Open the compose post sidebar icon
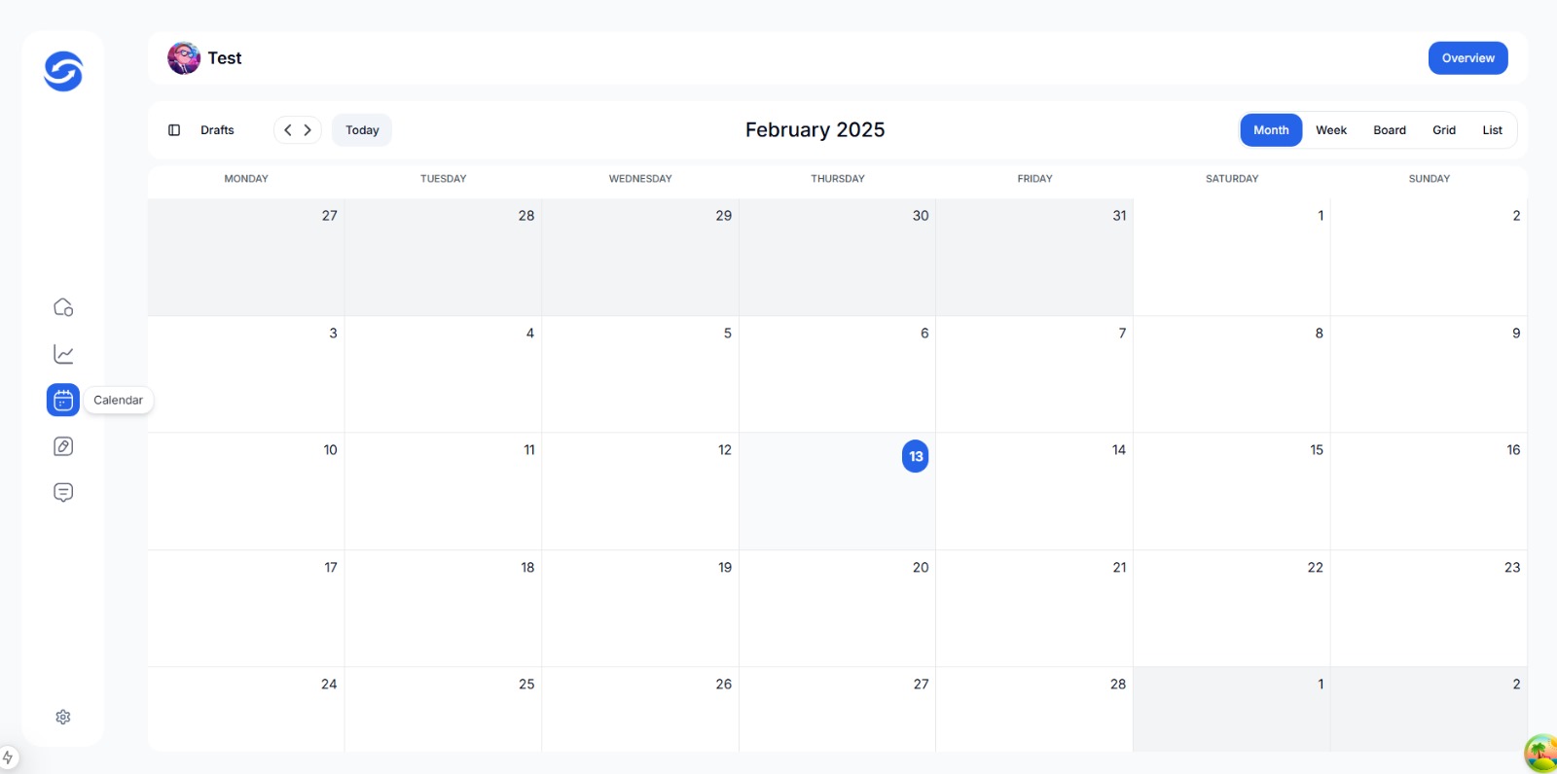Viewport: 1557px width, 774px height. tap(63, 446)
